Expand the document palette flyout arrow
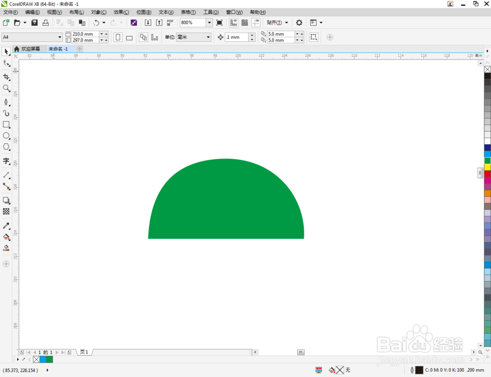491x377 pixels. (x=18, y=359)
